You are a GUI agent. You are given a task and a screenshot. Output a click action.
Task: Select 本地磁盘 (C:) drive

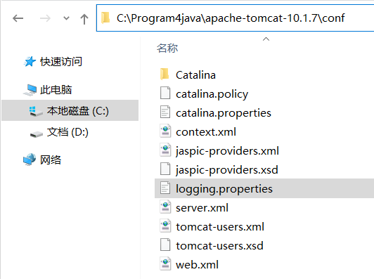70,110
